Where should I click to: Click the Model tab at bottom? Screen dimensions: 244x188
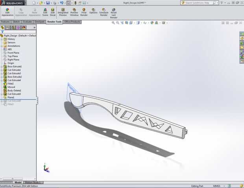[18, 183]
